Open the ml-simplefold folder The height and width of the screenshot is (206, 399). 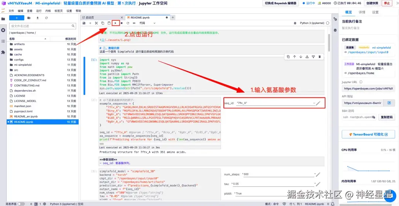point(43,65)
